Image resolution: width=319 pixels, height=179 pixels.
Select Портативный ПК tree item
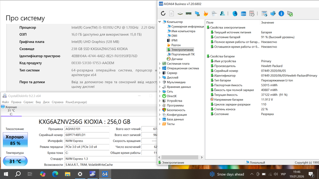click(x=181, y=54)
